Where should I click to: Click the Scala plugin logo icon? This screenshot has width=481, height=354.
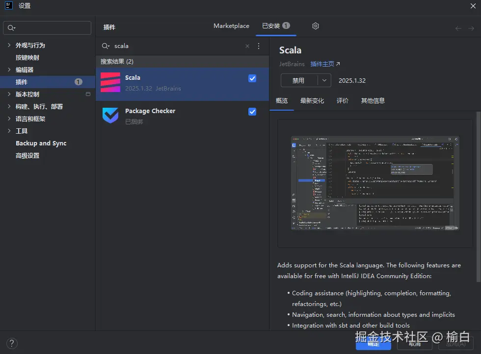[110, 82]
